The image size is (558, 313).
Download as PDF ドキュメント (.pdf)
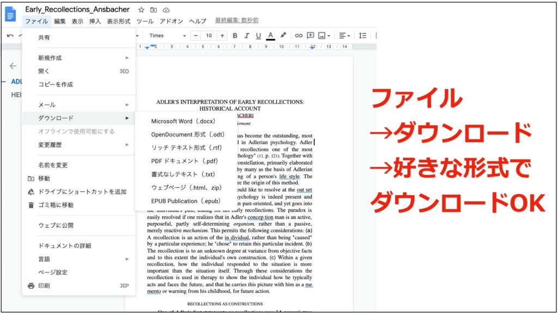pyautogui.click(x=186, y=161)
